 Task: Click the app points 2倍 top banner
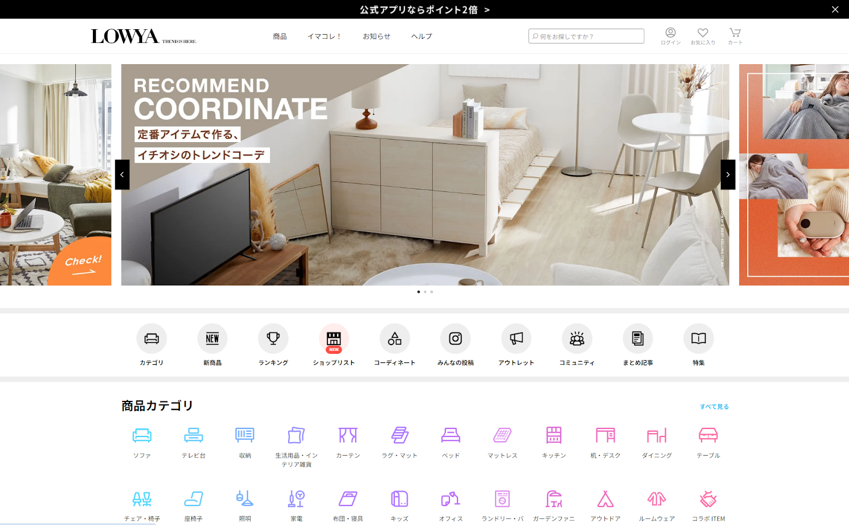coord(424,10)
